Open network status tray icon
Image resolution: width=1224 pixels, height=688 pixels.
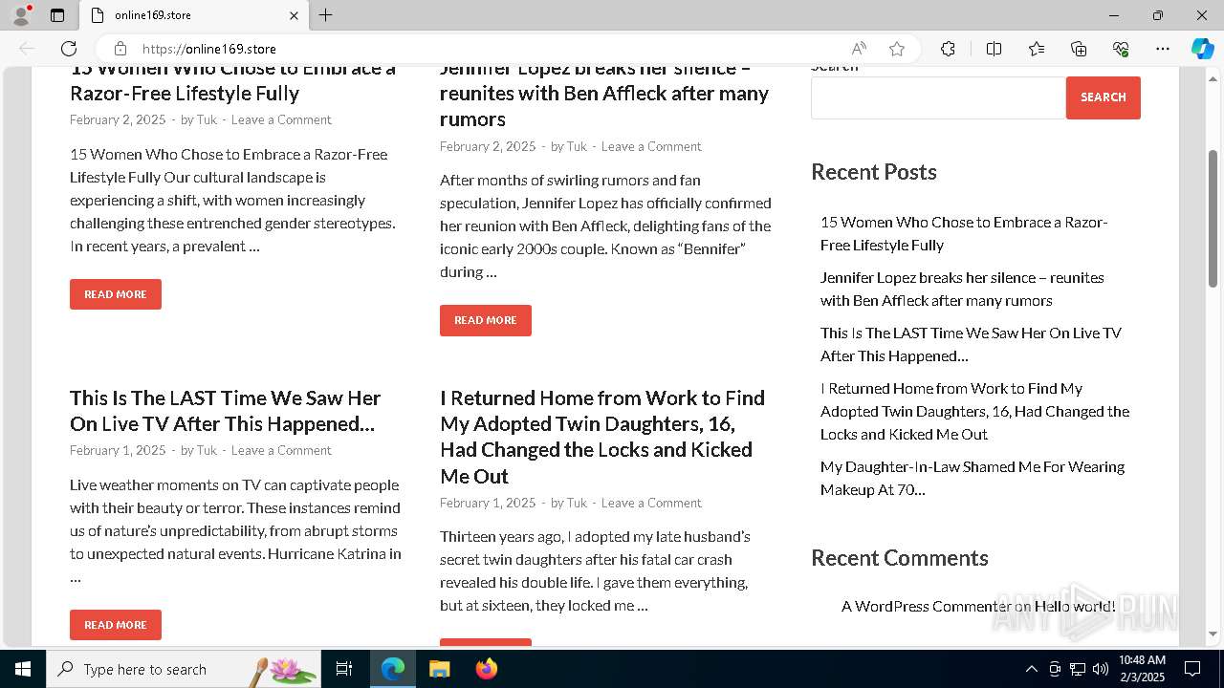coord(1078,669)
